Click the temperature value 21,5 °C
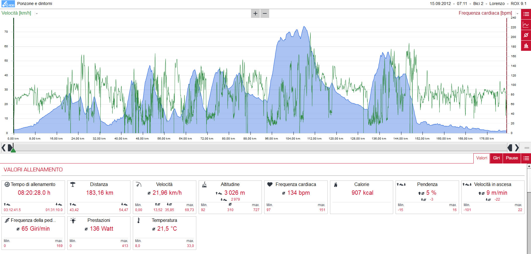 click(167, 229)
